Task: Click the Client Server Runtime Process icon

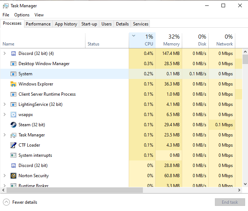Action: coord(13,94)
